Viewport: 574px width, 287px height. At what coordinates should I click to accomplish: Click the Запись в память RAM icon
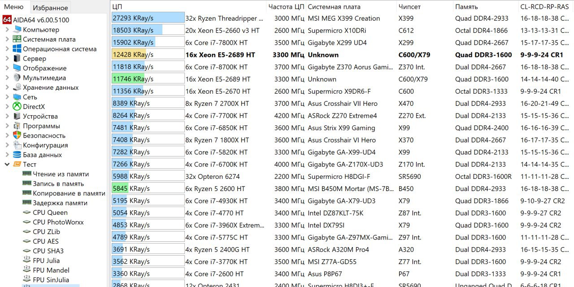point(27,184)
